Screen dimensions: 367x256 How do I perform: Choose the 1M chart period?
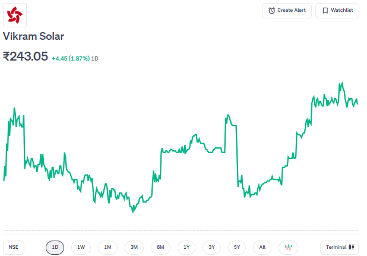[x=107, y=247]
